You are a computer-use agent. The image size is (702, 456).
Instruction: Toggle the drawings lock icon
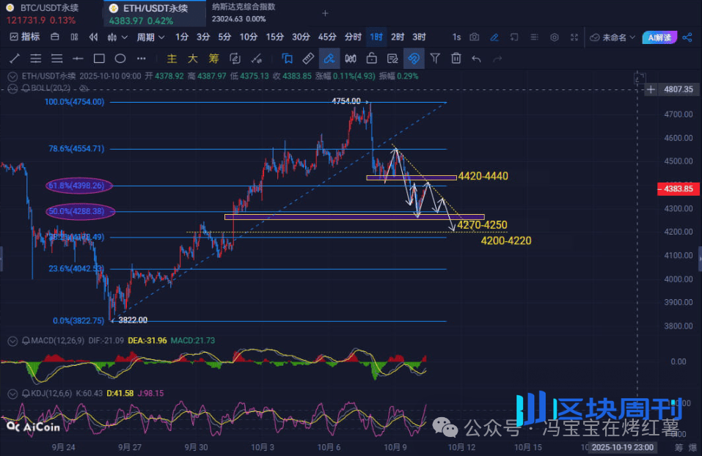point(372,59)
